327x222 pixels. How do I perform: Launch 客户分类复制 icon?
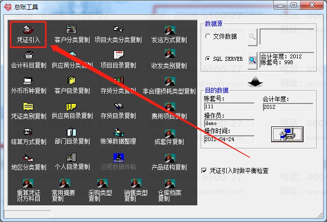click(x=72, y=34)
